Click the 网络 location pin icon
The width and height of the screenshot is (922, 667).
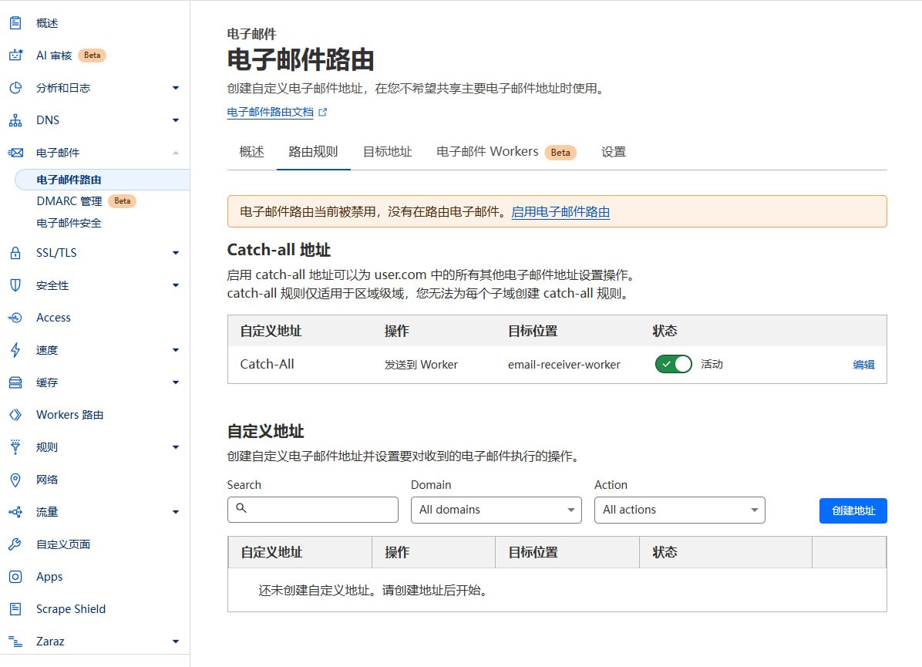tap(14, 480)
